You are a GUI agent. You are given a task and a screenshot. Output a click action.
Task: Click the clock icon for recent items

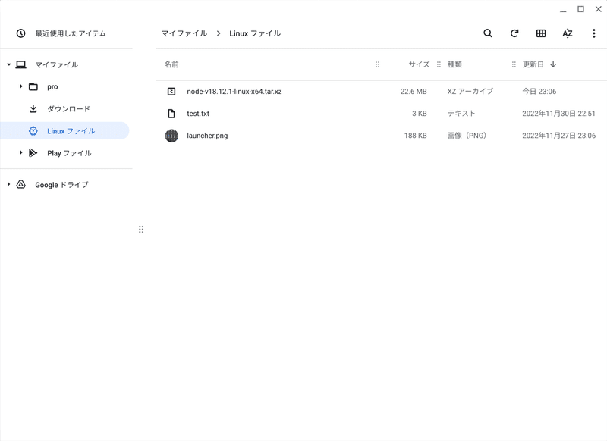pos(20,33)
